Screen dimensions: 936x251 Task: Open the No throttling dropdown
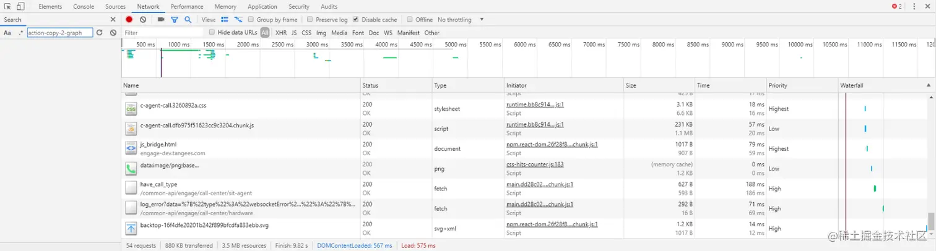pyautogui.click(x=461, y=20)
